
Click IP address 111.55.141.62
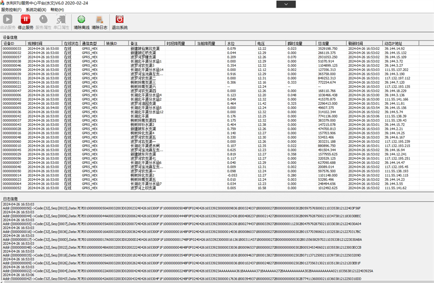coord(395,188)
